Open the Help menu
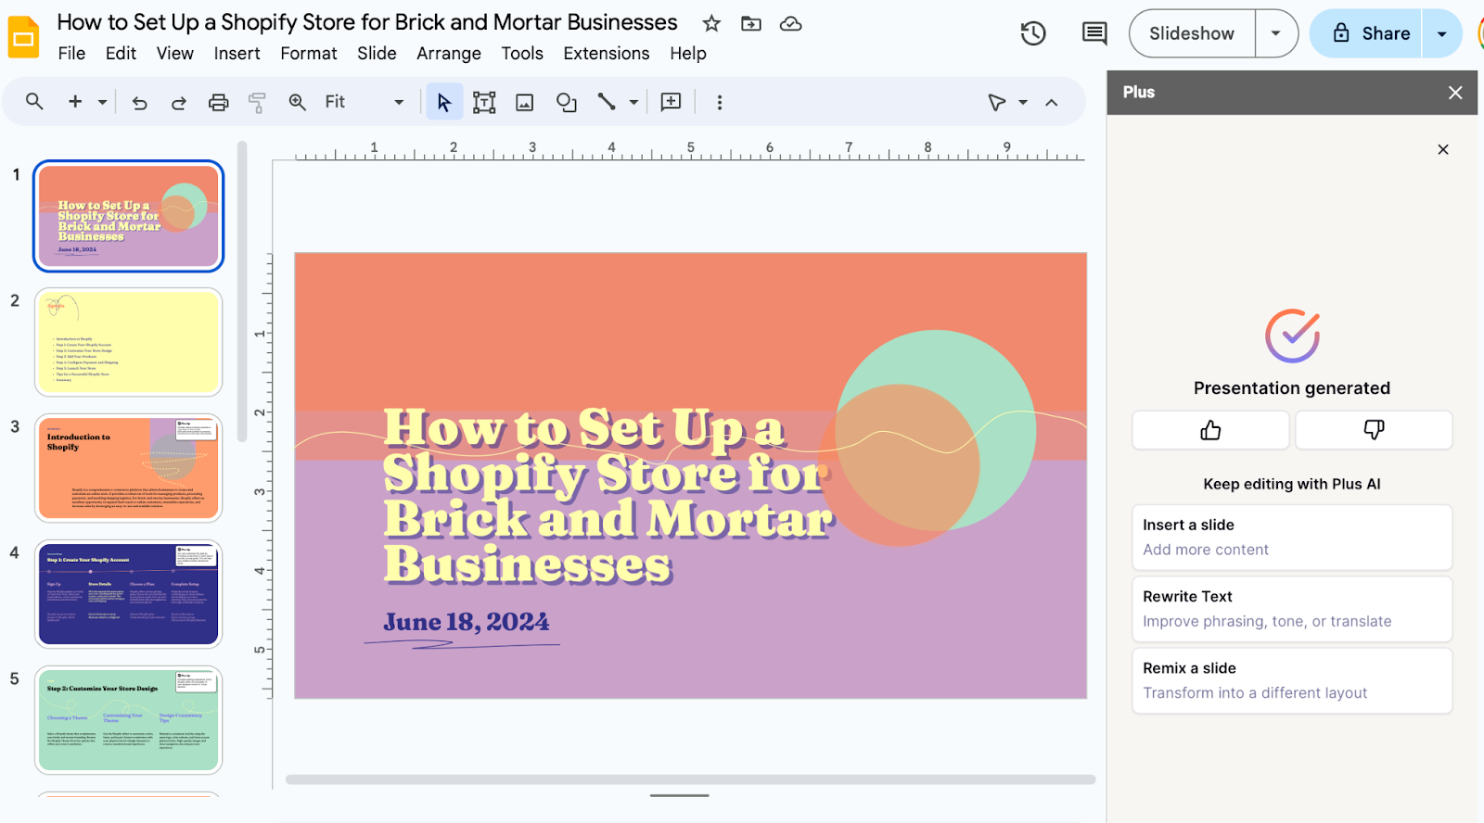 pos(688,54)
